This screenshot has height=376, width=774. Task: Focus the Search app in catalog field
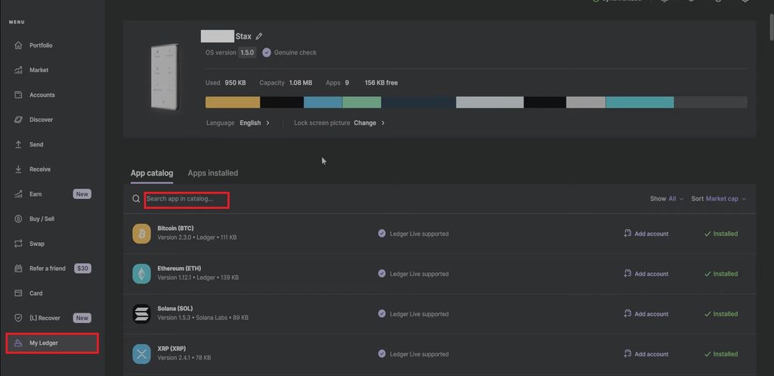pos(187,200)
